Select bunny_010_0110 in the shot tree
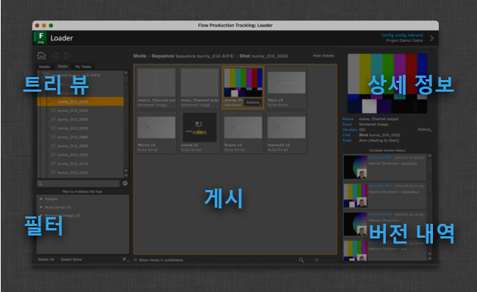Viewport: 477px width, 292px height. [73, 164]
